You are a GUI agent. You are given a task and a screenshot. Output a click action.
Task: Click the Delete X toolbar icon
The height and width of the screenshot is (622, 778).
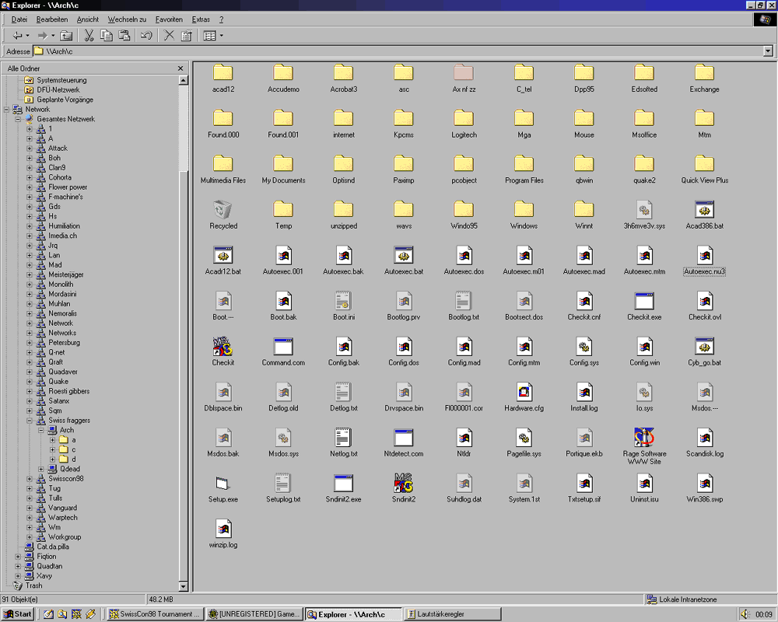coord(169,36)
